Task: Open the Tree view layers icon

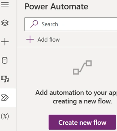Action: [x=5, y=23]
